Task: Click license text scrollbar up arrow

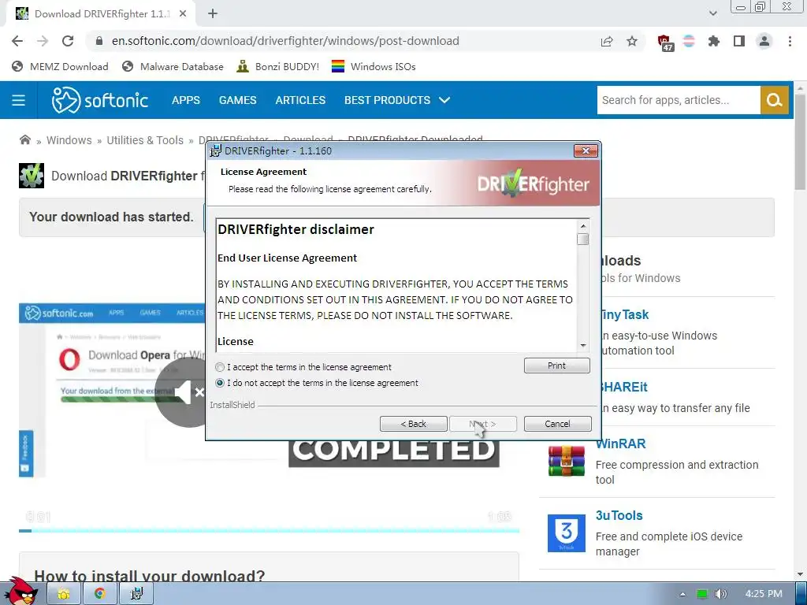Action: (x=583, y=226)
